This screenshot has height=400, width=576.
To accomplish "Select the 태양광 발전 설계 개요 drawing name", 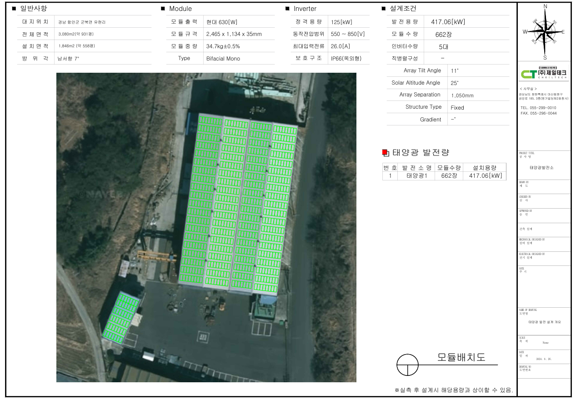I will pos(544,322).
